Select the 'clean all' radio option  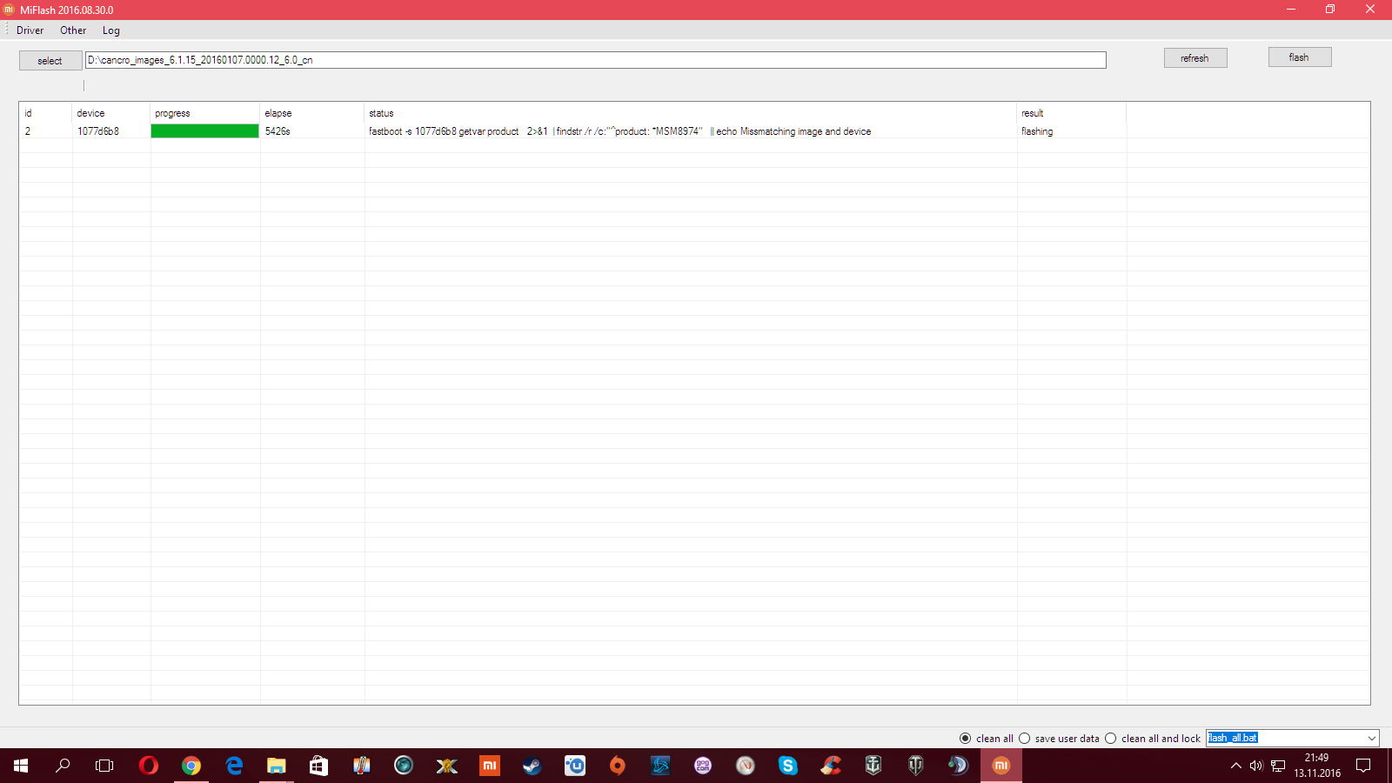tap(965, 739)
